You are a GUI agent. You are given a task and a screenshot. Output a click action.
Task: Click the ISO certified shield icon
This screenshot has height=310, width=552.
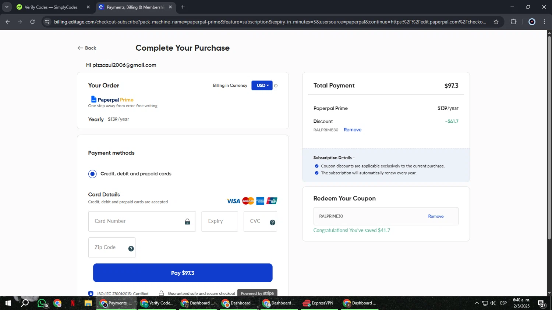pyautogui.click(x=91, y=293)
